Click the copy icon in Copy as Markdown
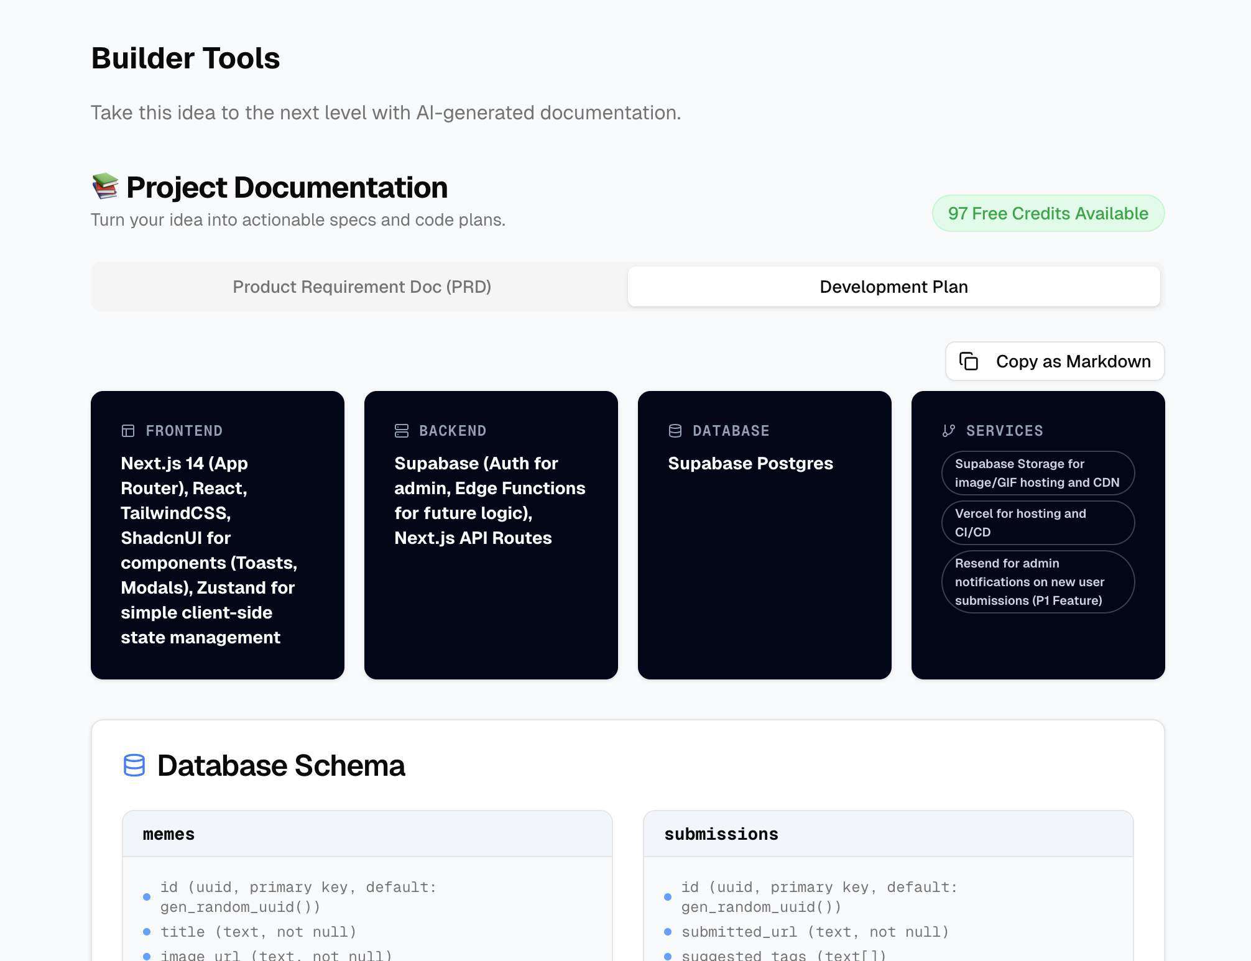 (x=969, y=361)
